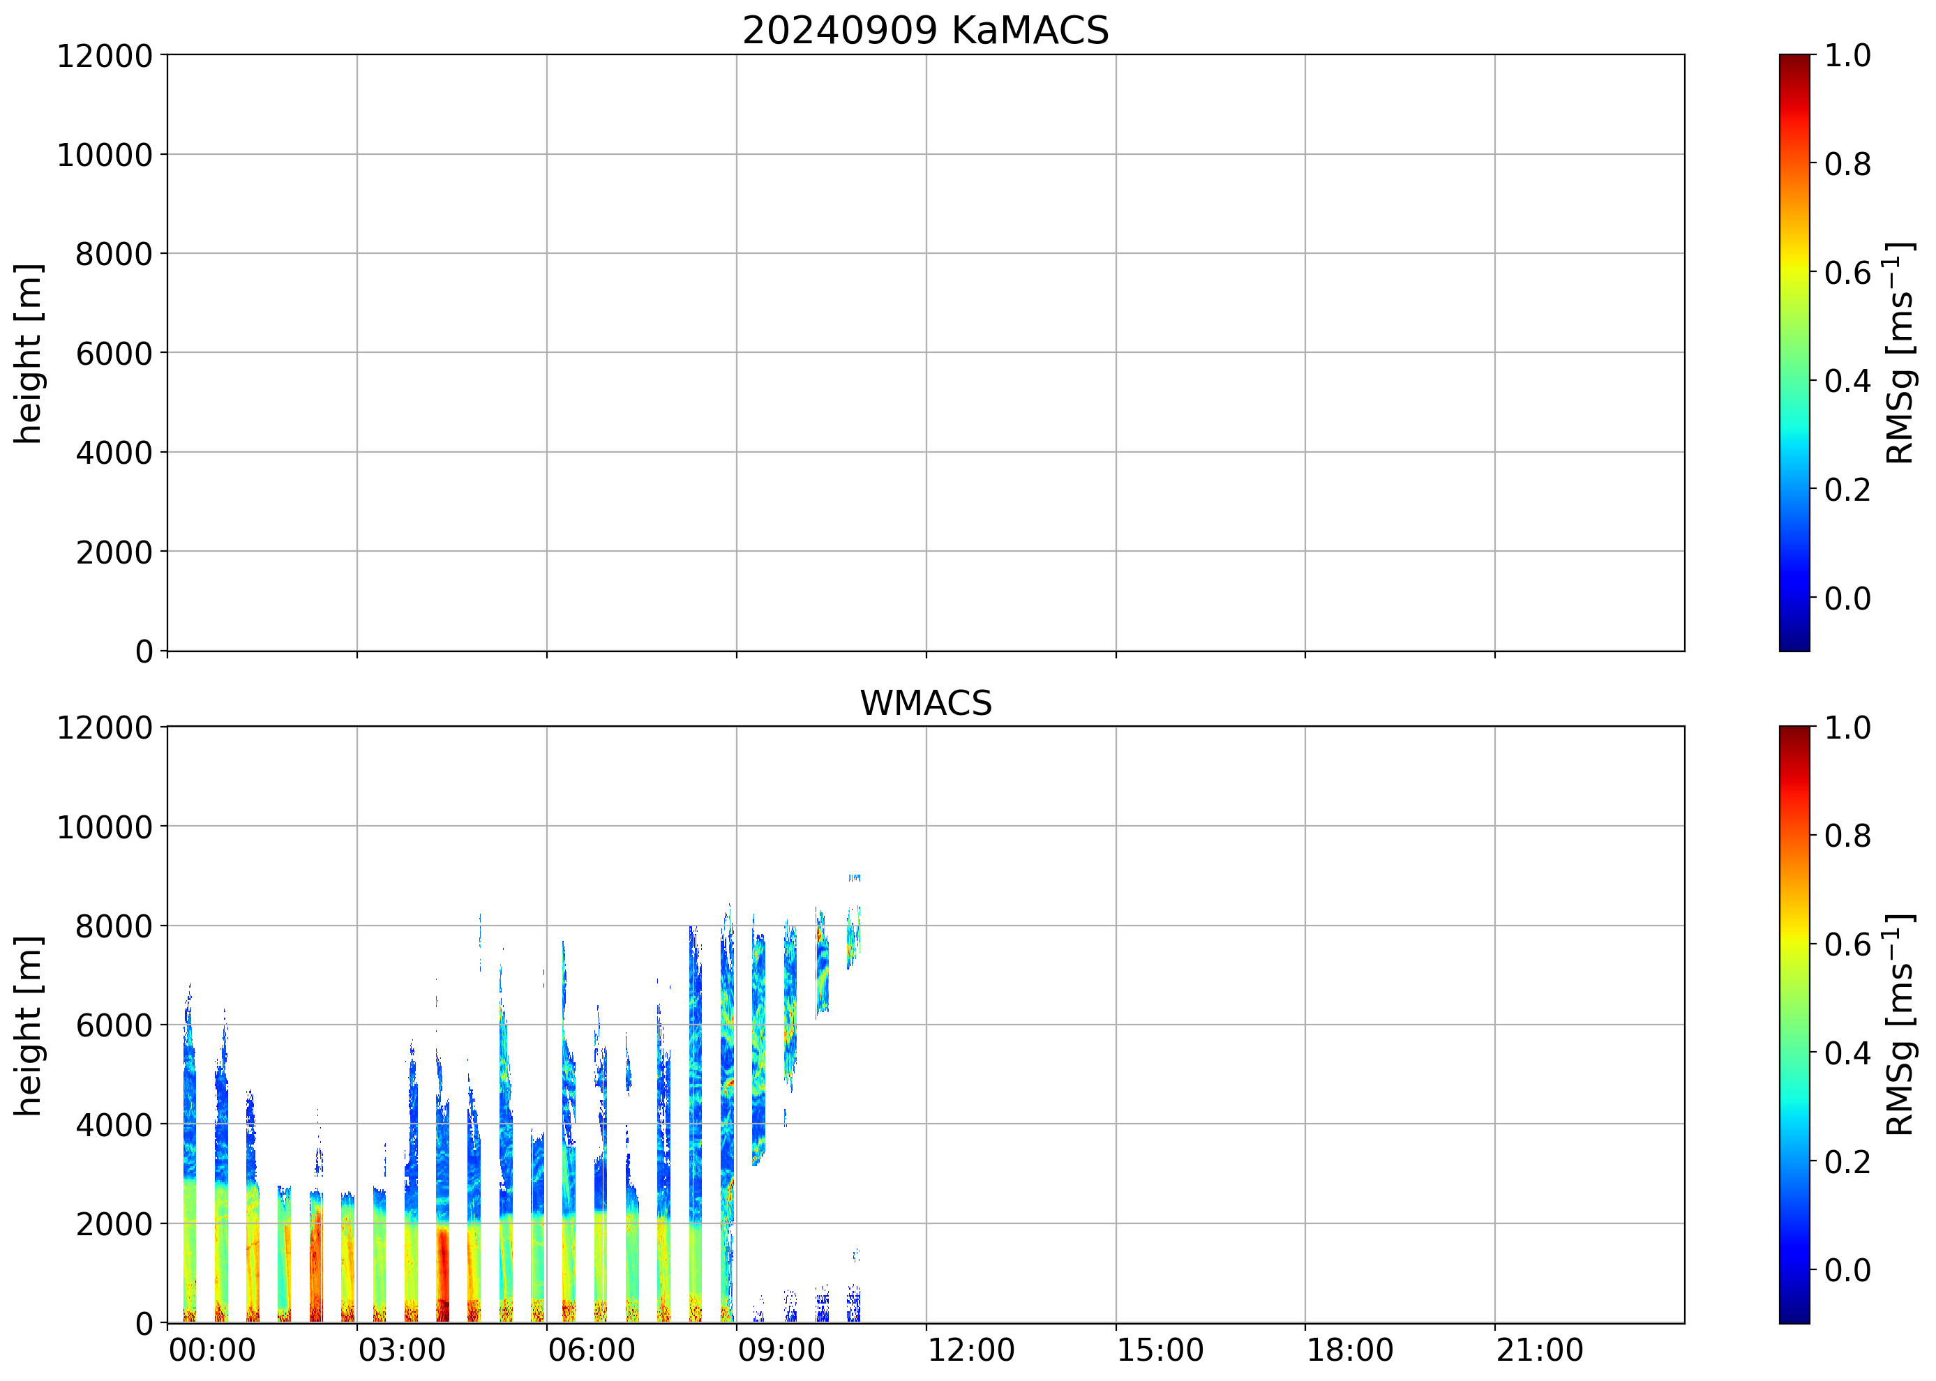
Task: Click the 00:00 time axis label
Action: tap(212, 1350)
